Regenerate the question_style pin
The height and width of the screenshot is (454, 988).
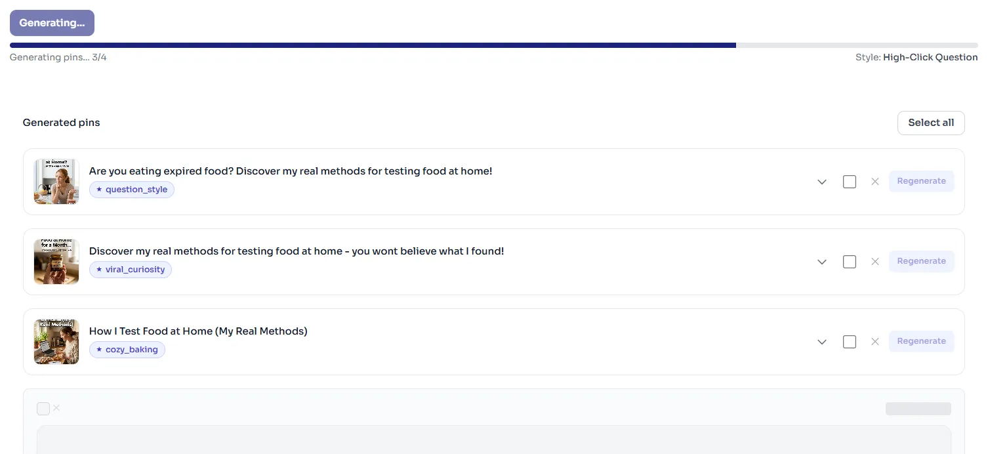[921, 181]
